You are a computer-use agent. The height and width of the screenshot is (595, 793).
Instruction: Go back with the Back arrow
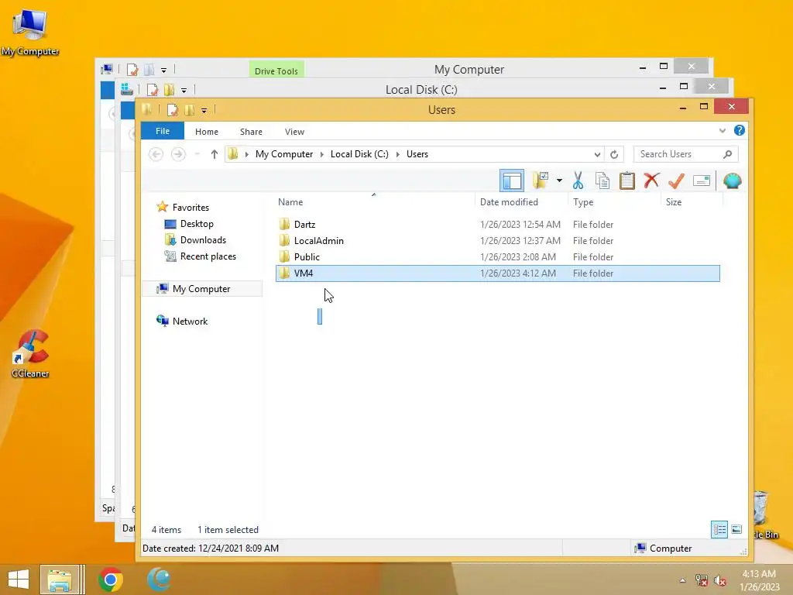(156, 154)
